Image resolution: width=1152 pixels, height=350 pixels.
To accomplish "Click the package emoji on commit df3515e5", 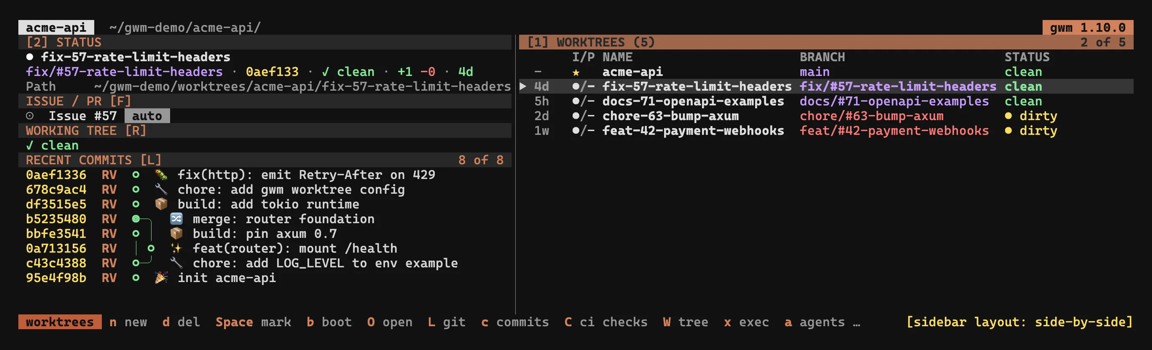I will pos(161,205).
